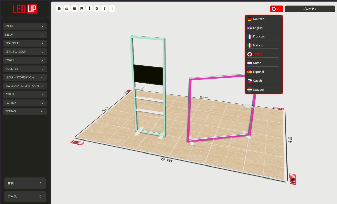Click the info 'i' icon
Screen dimensions: 337x204
pos(112,9)
